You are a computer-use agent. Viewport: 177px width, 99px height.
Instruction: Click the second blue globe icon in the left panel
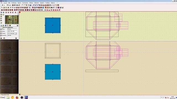(4, 12)
